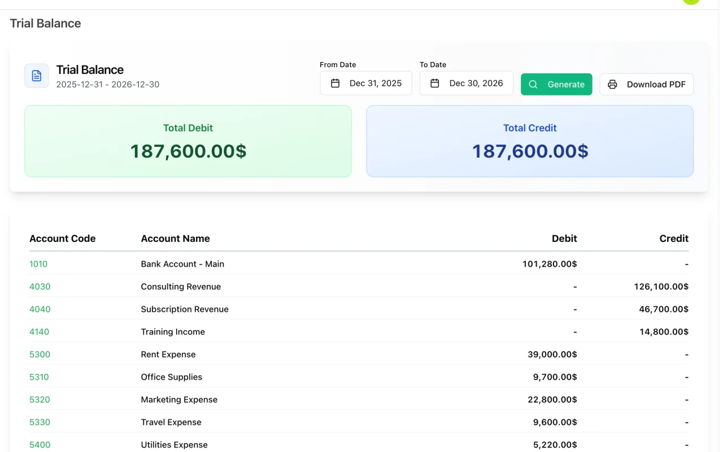Select the Marketing Expense account name
This screenshot has width=723, height=452.
point(179,399)
